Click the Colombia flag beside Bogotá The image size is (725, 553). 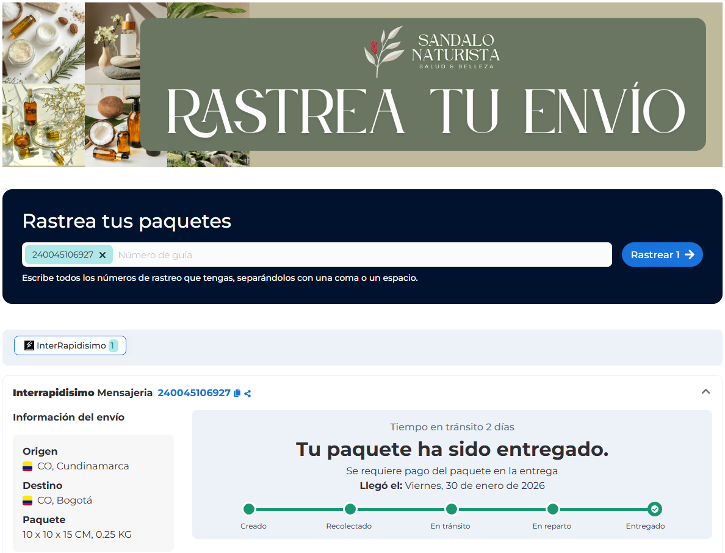tap(27, 501)
